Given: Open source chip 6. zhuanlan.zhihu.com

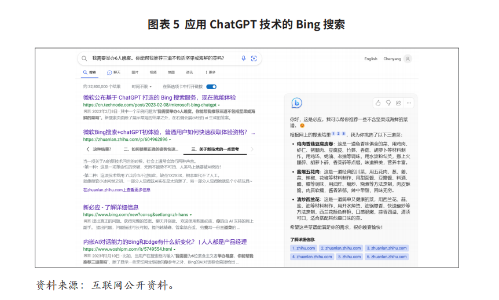Looking at the screenshot, I should (387, 257).
